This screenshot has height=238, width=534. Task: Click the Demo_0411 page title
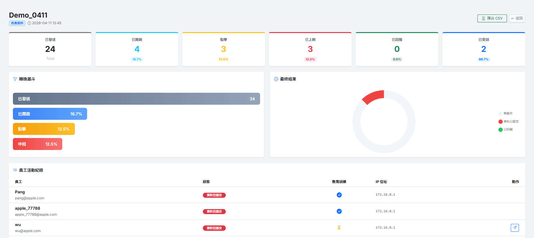(x=28, y=15)
